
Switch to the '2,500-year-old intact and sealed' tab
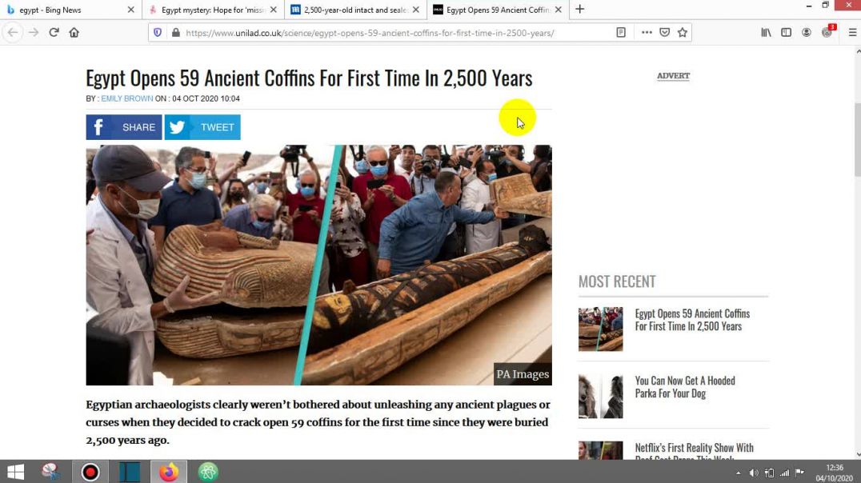(356, 10)
